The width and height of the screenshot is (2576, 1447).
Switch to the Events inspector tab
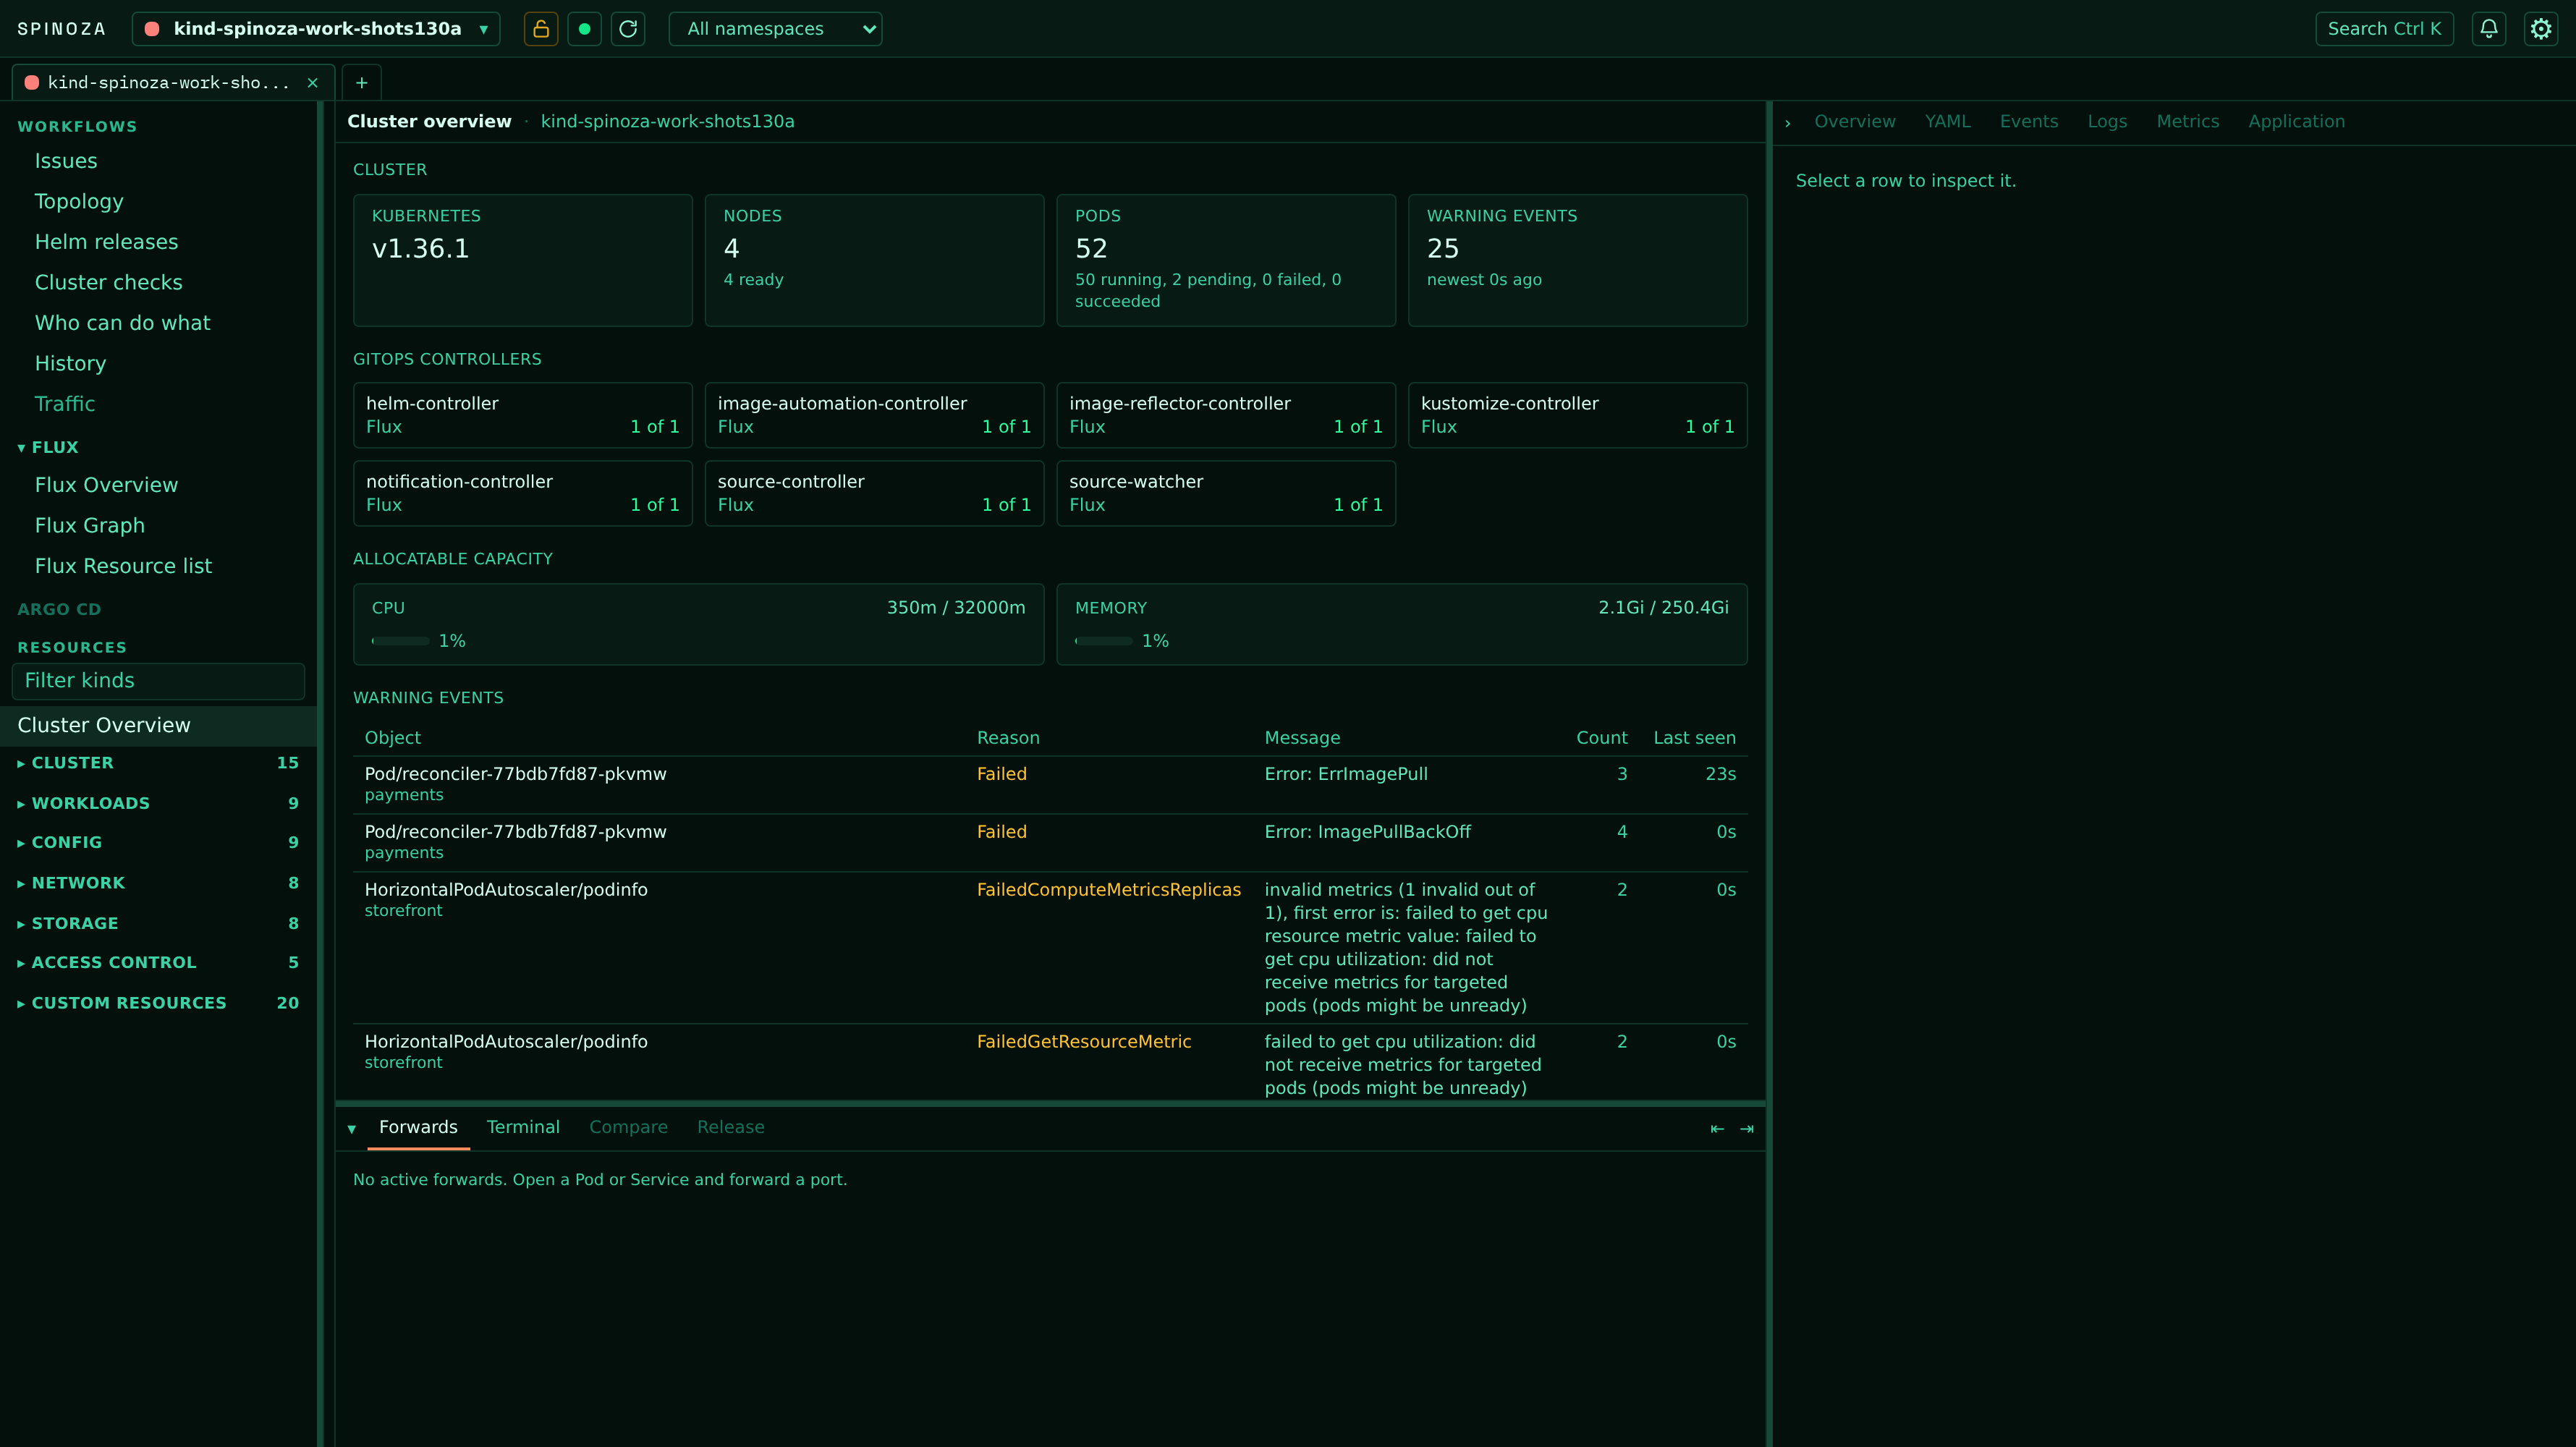tap(2028, 122)
